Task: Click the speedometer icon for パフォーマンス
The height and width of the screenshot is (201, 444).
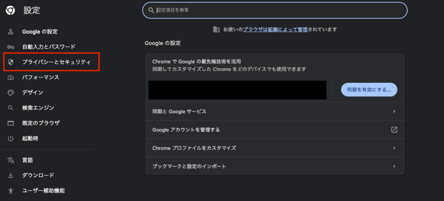Action: coord(11,77)
